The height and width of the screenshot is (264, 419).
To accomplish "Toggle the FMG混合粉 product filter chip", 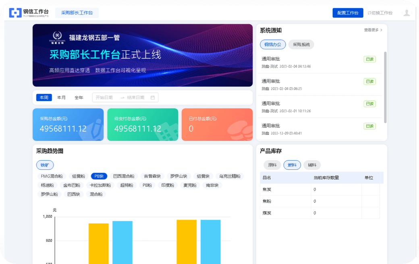I will tap(52, 176).
